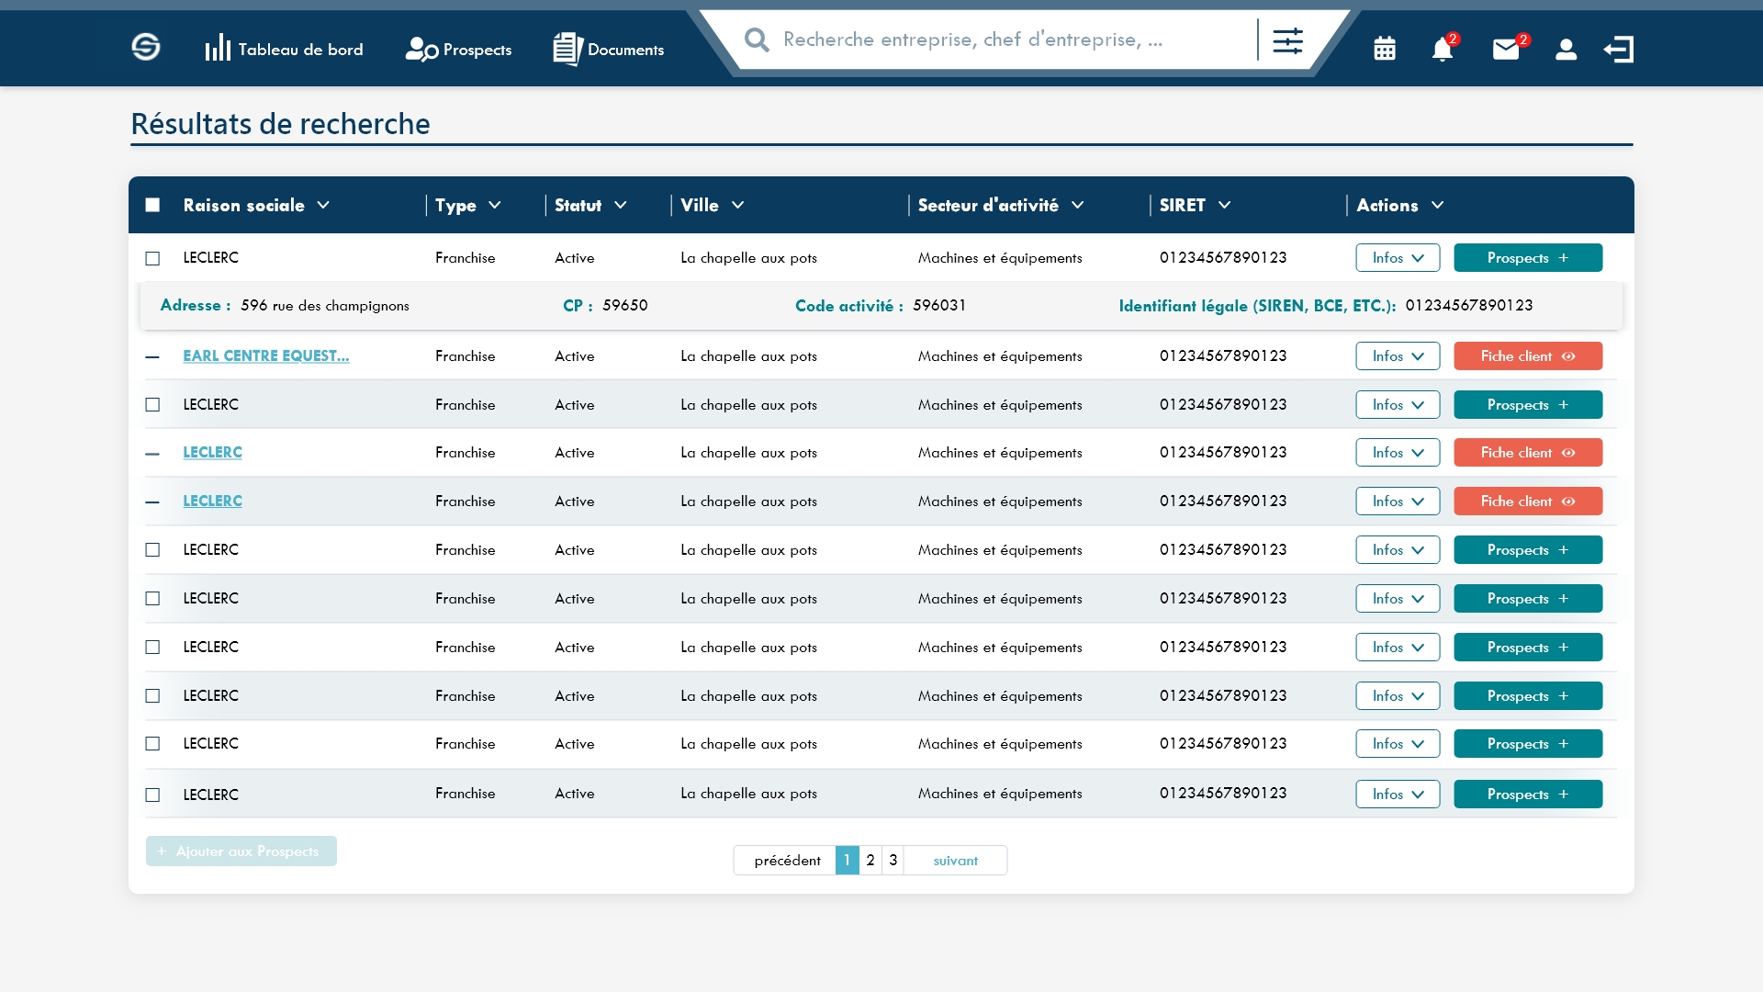The width and height of the screenshot is (1763, 992).
Task: Click the Code activité value 596031
Action: point(939,305)
